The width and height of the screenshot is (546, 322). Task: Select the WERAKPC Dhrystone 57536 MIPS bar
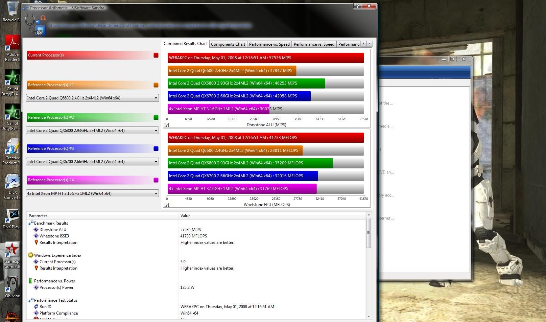coord(266,58)
